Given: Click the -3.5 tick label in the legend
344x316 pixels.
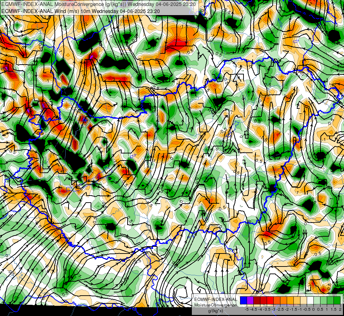Looking at the screenshot, I should click(x=267, y=309).
